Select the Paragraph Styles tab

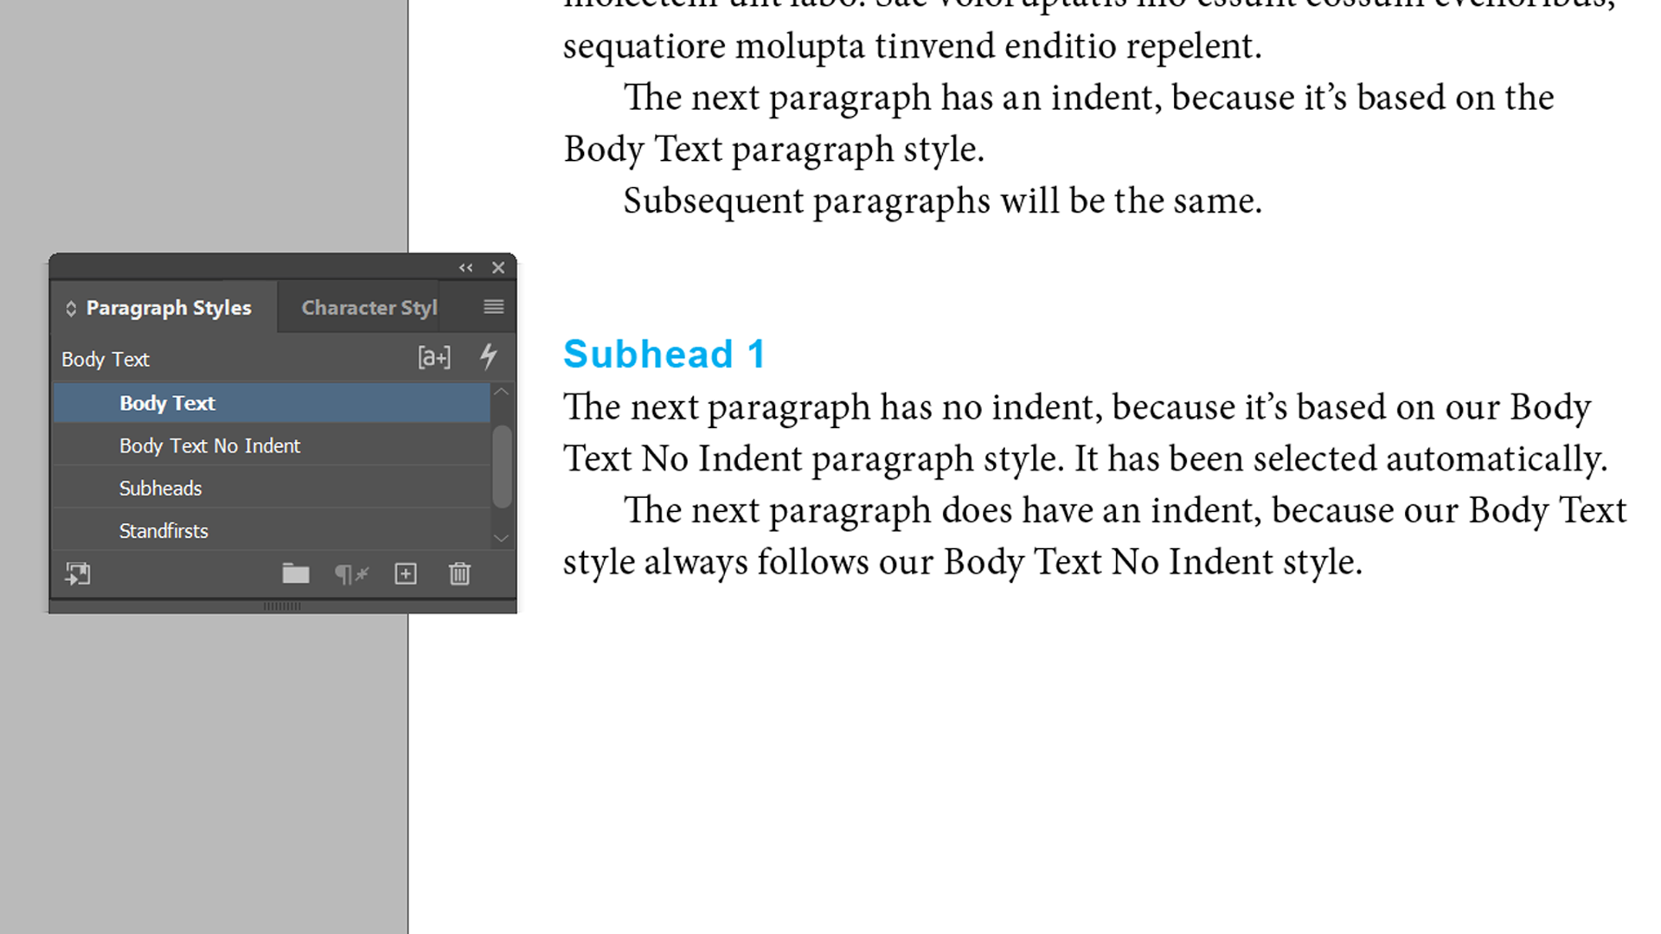tap(169, 308)
